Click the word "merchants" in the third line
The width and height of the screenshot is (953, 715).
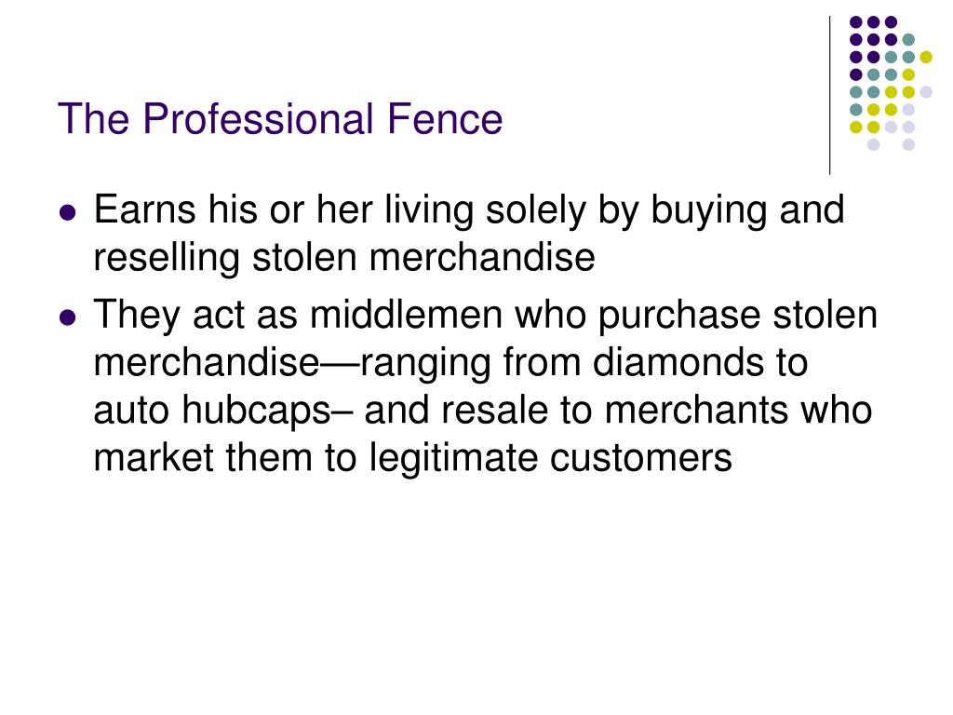pyautogui.click(x=696, y=411)
